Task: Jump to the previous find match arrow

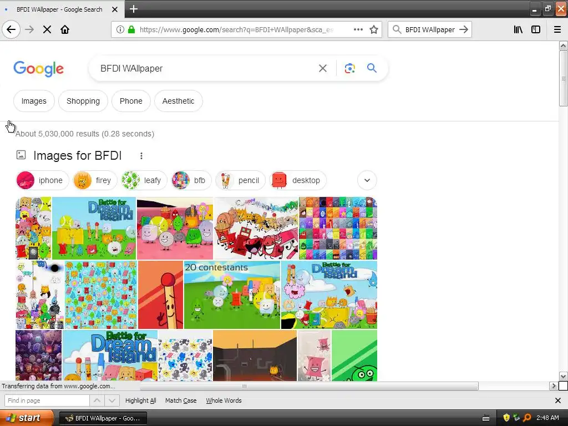Action: [x=97, y=400]
